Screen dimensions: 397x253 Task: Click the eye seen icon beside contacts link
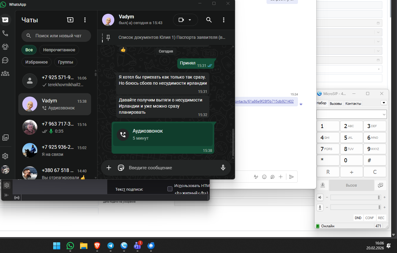[301, 104]
